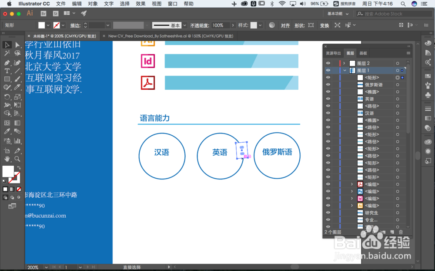Image resolution: width=435 pixels, height=271 pixels.
Task: Toggle visibility of 研究生 layer
Action: 328,212
